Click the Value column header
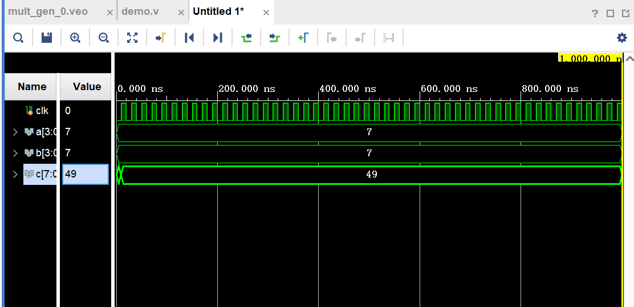 (x=87, y=87)
